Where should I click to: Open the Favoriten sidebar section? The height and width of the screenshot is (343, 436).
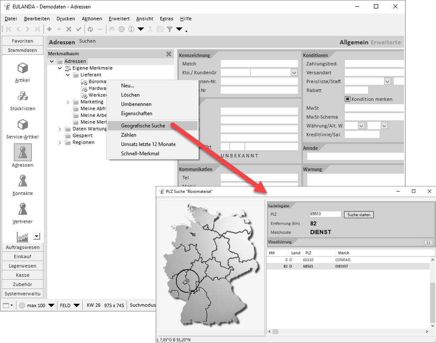(23, 41)
